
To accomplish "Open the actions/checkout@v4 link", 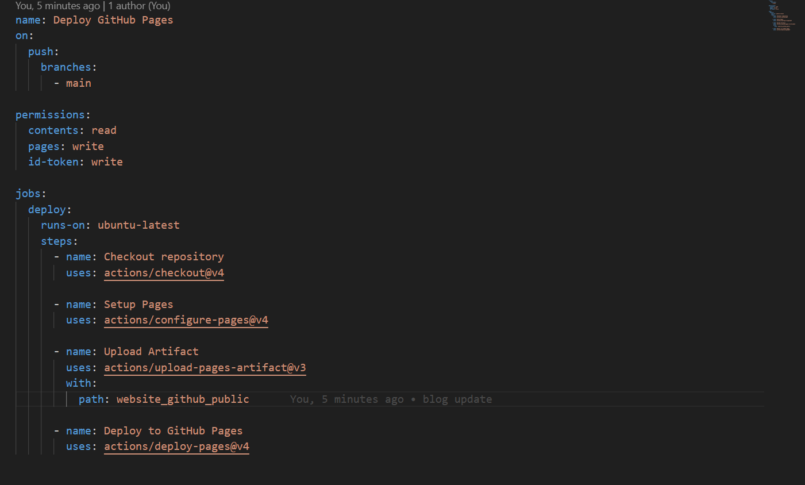I will pyautogui.click(x=164, y=273).
